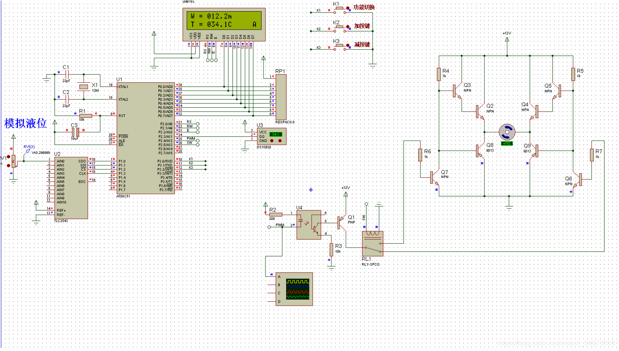Viewport: 619px width, 351px height.
Task: Select resistor R7 1k
Action: (x=592, y=155)
